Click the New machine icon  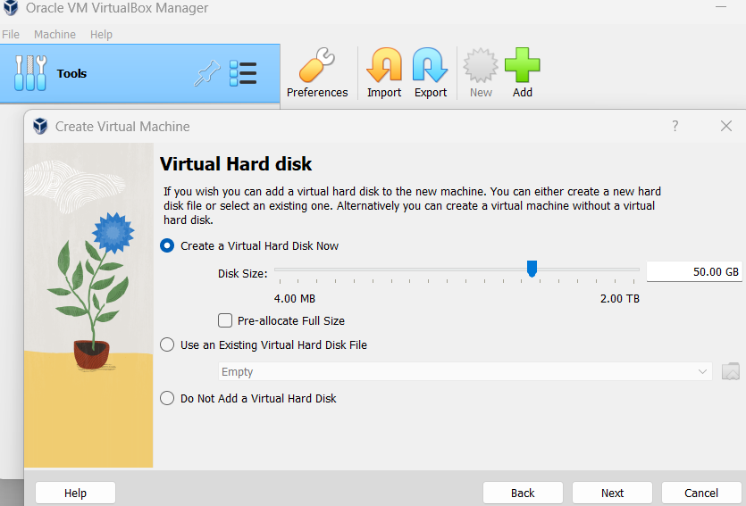pos(481,65)
